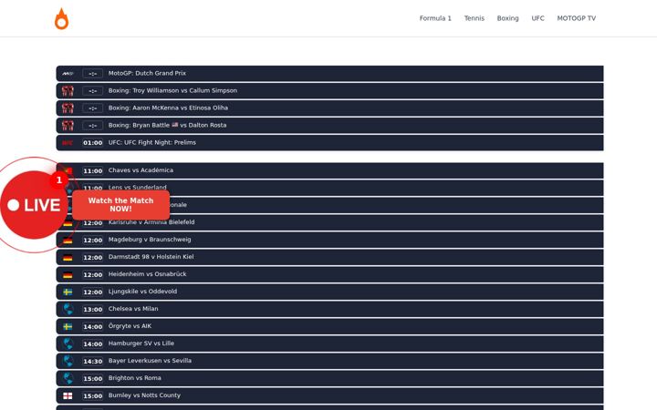Click globe icon beside Bayer Leverkusen vs Sevilla
The height and width of the screenshot is (410, 657).
pos(68,361)
